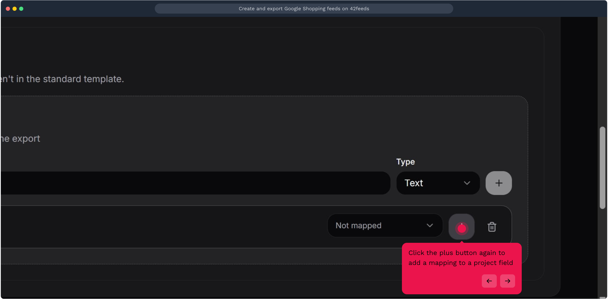Maximize window with green button

21,9
